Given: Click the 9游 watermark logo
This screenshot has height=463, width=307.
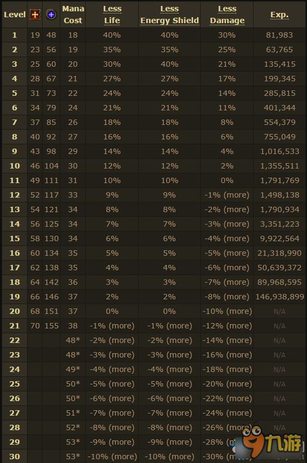Looking at the screenshot, I should 271,440.
